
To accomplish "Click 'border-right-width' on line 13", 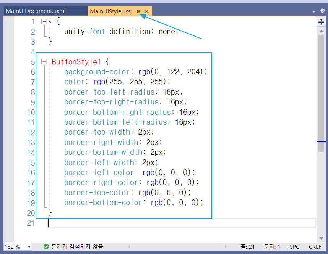I will pos(101,142).
